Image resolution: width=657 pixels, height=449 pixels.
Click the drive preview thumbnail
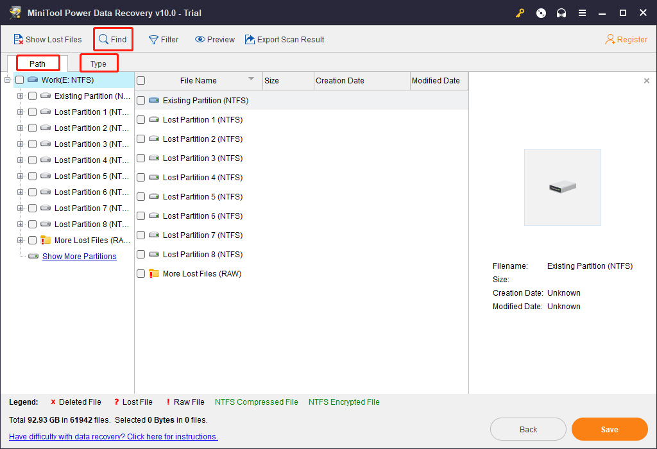pyautogui.click(x=562, y=187)
